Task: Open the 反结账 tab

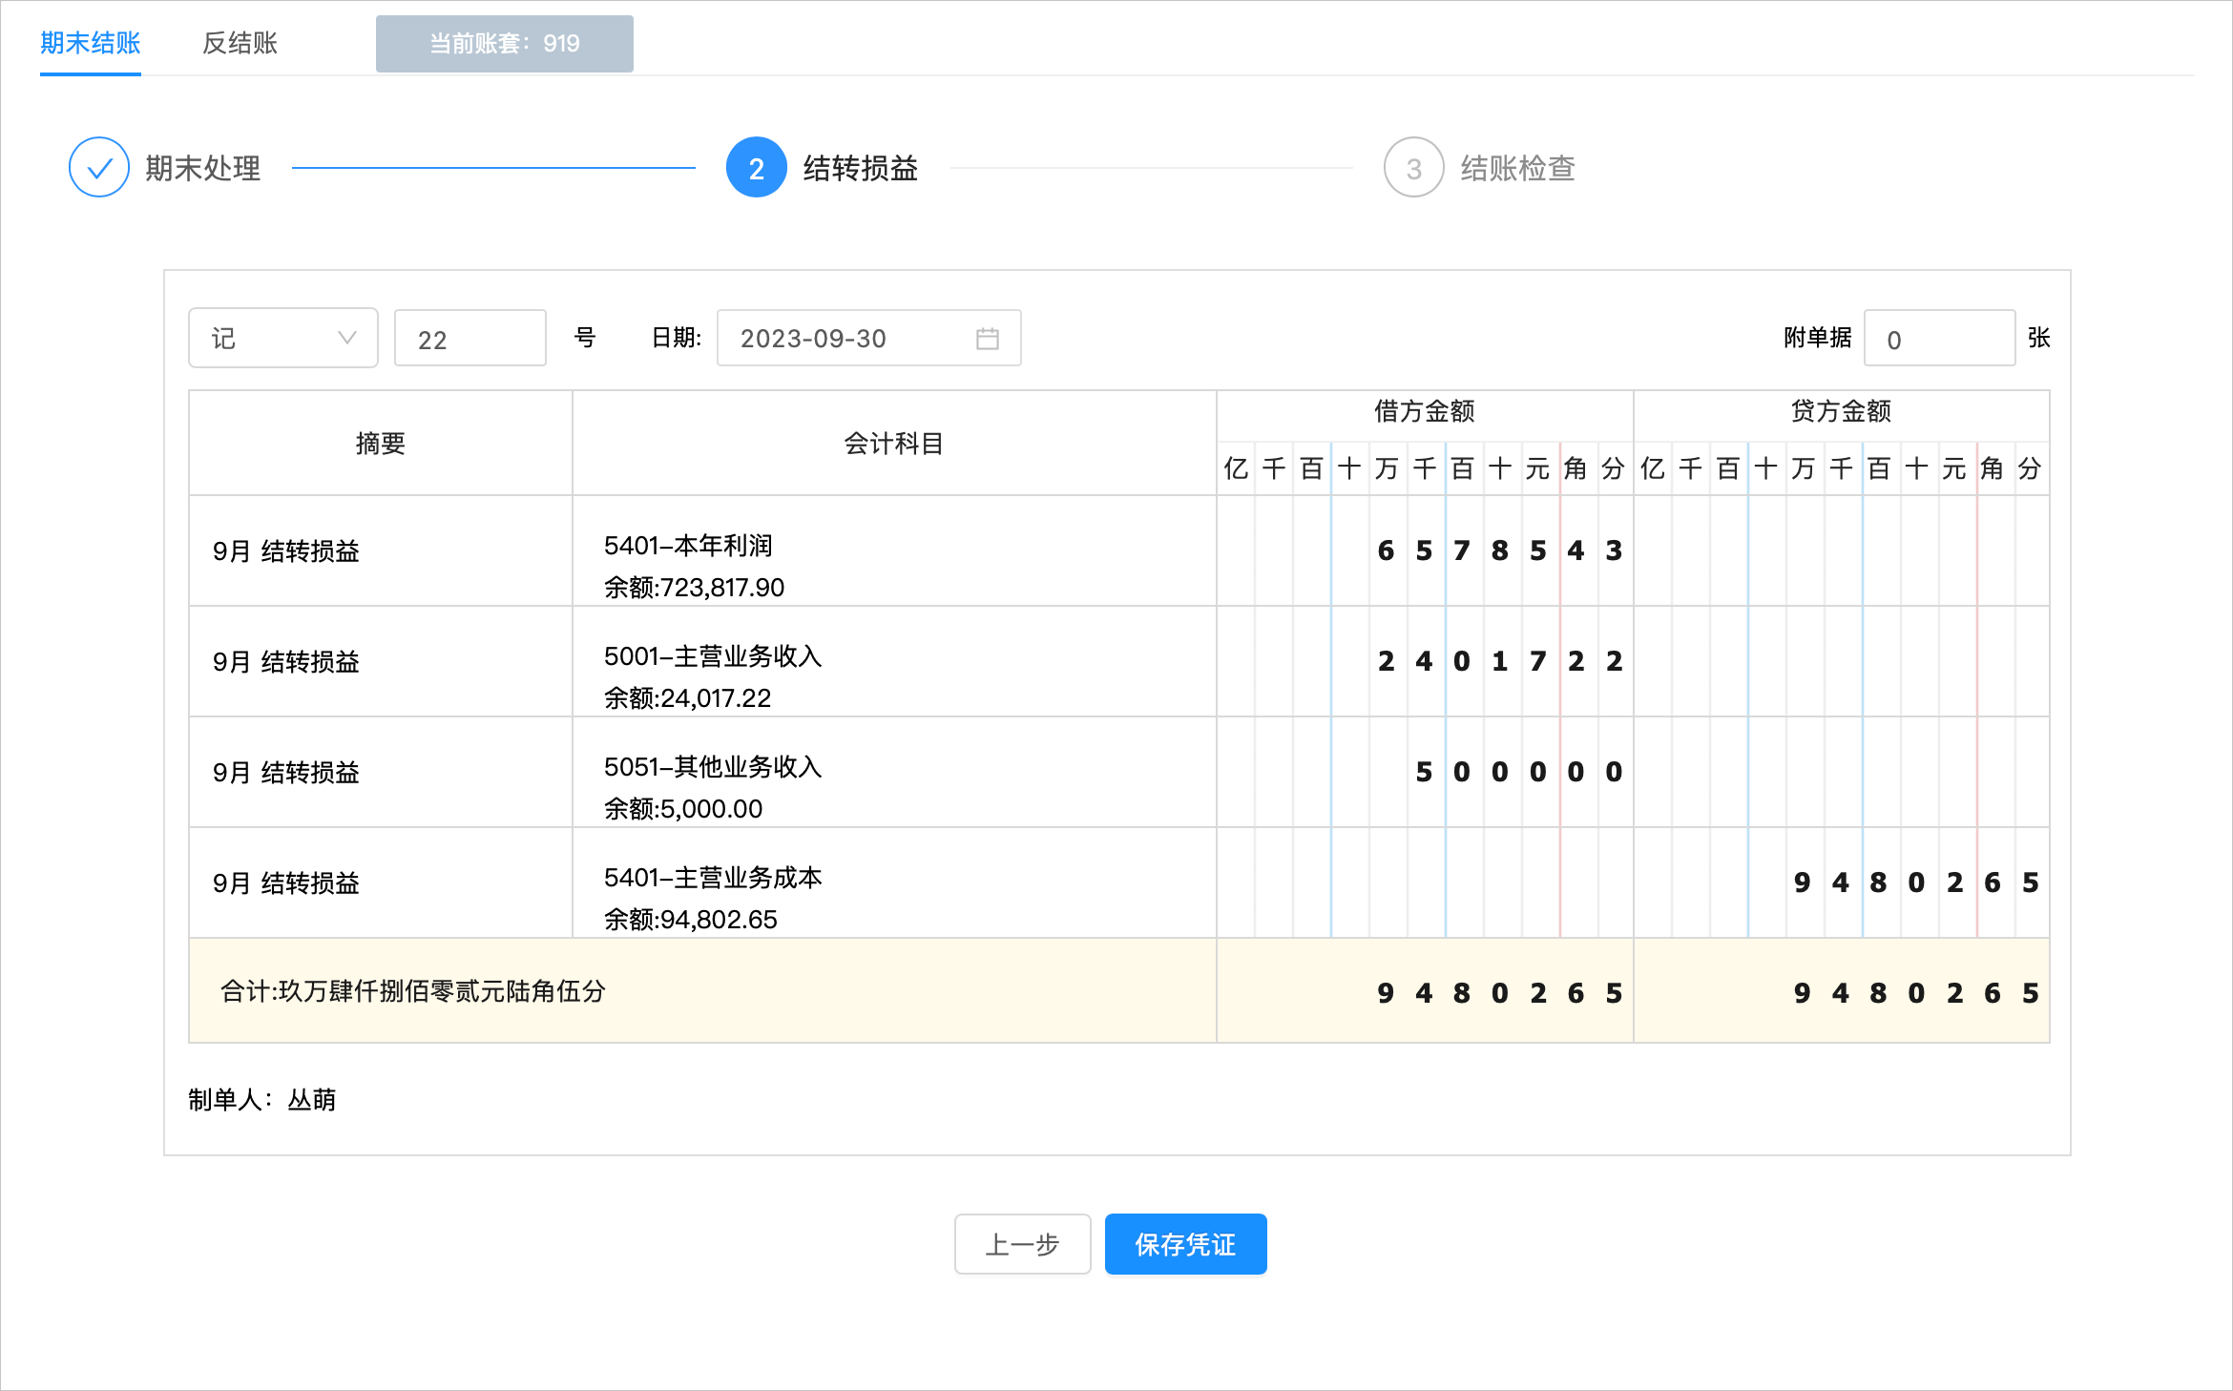Action: [x=240, y=43]
